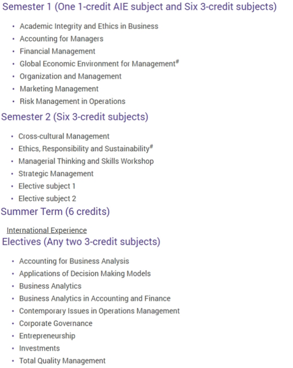The height and width of the screenshot is (368, 293).
Task: Click the Semester 2 heading
Action: click(75, 117)
